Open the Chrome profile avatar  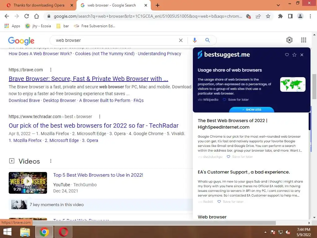[300, 16]
